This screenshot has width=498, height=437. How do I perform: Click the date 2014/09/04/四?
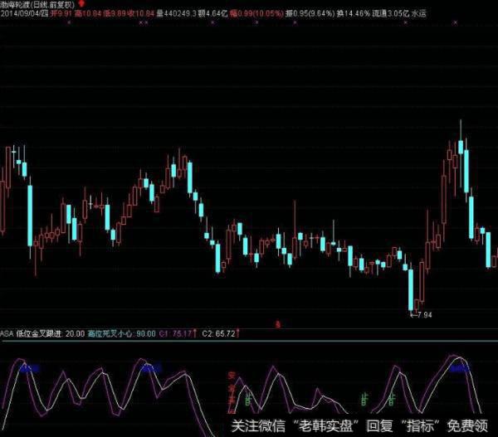(24, 13)
